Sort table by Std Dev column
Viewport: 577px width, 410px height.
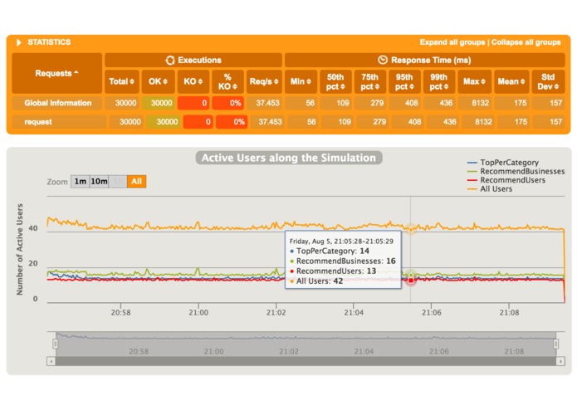pos(548,81)
